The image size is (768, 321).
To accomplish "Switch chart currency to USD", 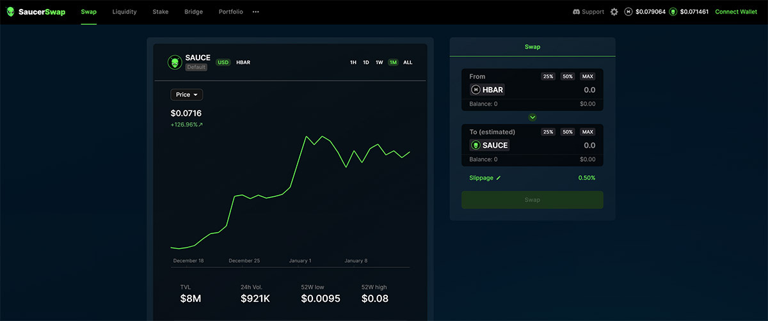I will [x=223, y=62].
